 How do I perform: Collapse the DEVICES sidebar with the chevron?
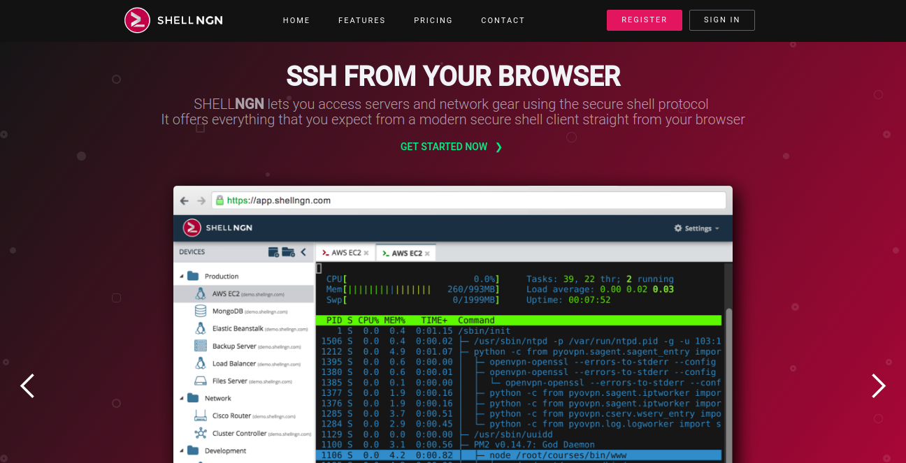click(x=303, y=252)
